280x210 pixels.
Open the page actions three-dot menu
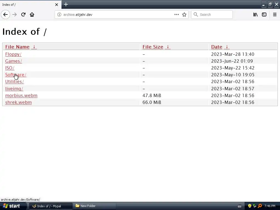(177, 14)
